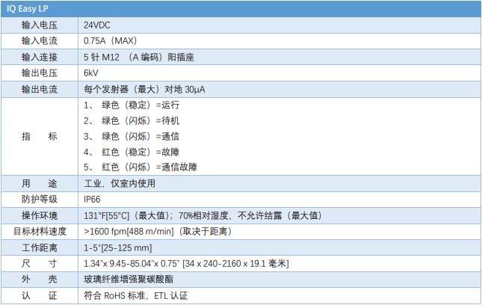The image size is (482, 305).
Task: Select the 输入电压 label cell
Action: (40, 25)
